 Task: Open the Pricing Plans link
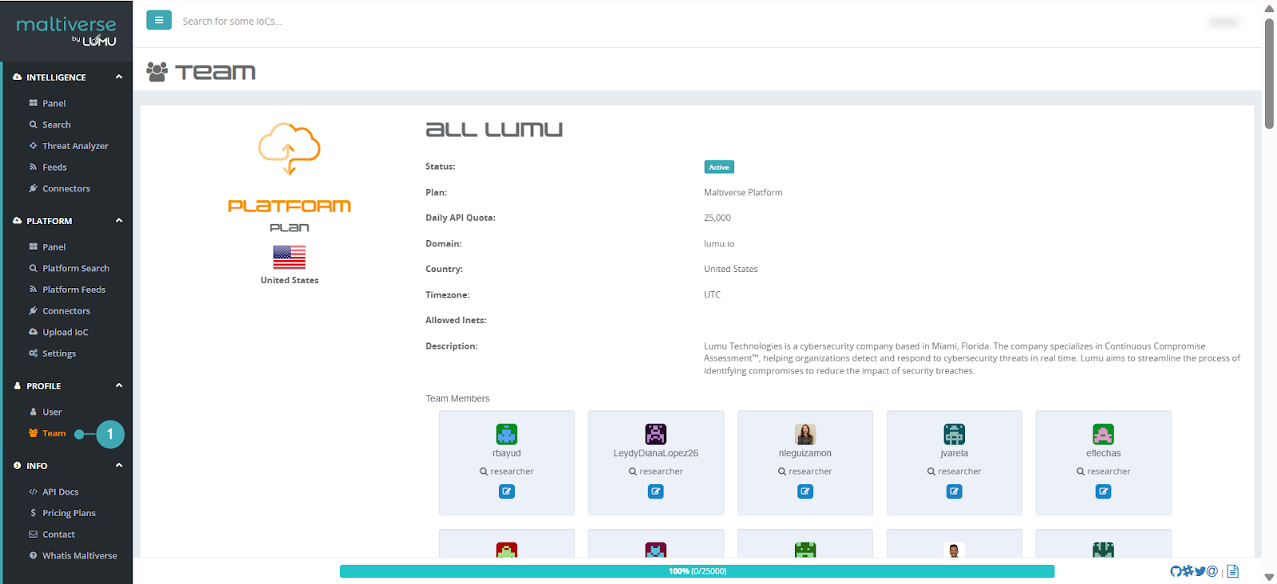point(69,513)
